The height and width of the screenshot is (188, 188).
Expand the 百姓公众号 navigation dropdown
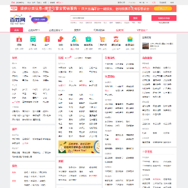pyautogui.click(x=56, y=30)
